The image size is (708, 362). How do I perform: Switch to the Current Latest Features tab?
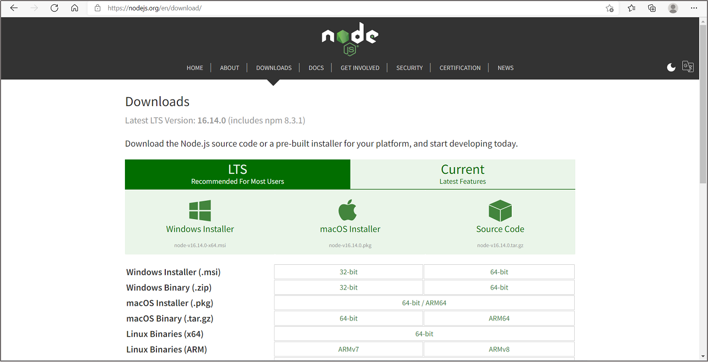tap(463, 174)
